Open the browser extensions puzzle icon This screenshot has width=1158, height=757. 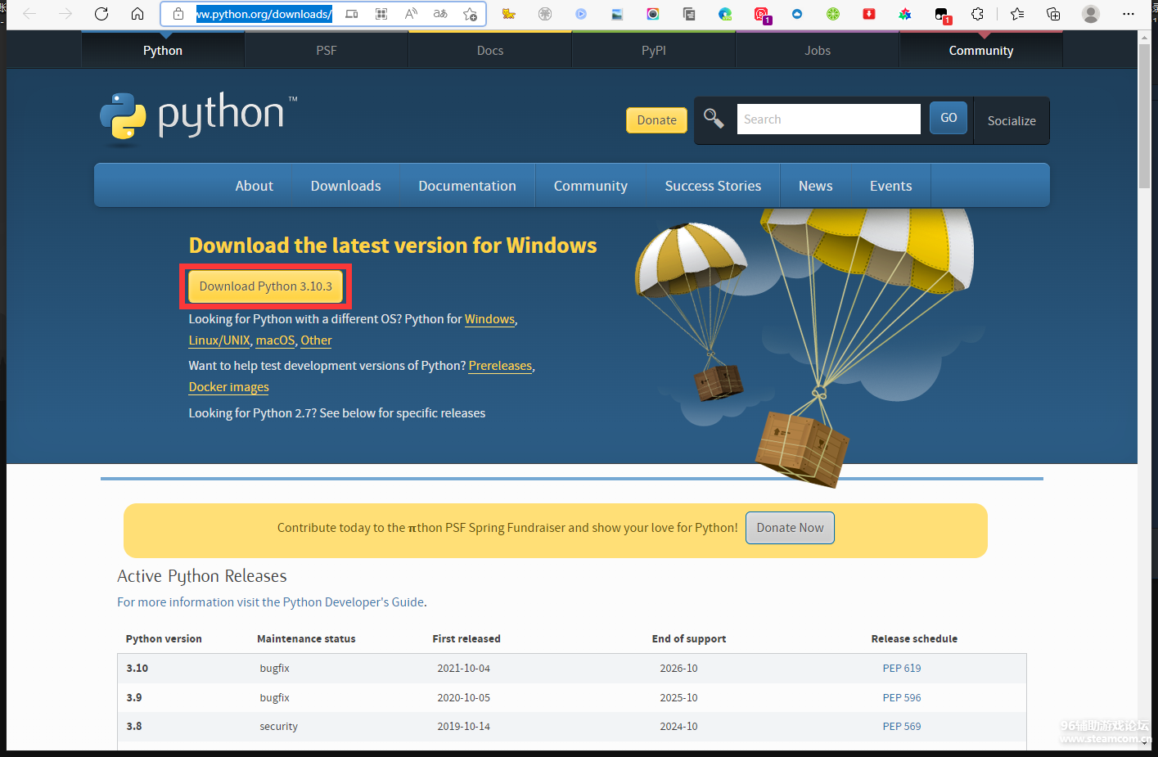tap(977, 14)
